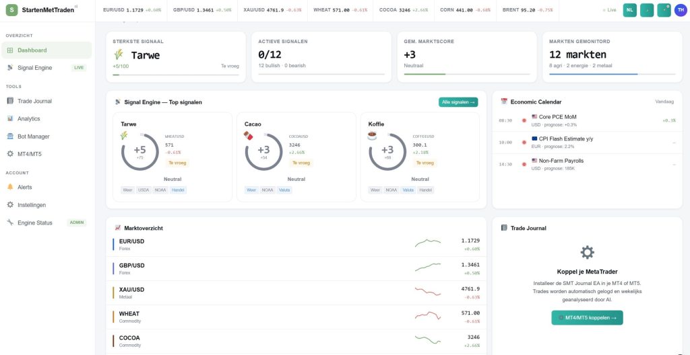Screen dimensions: 690x355
Task: Click the Te vroeg badge in the Koffie card
Action: pyautogui.click(x=425, y=163)
